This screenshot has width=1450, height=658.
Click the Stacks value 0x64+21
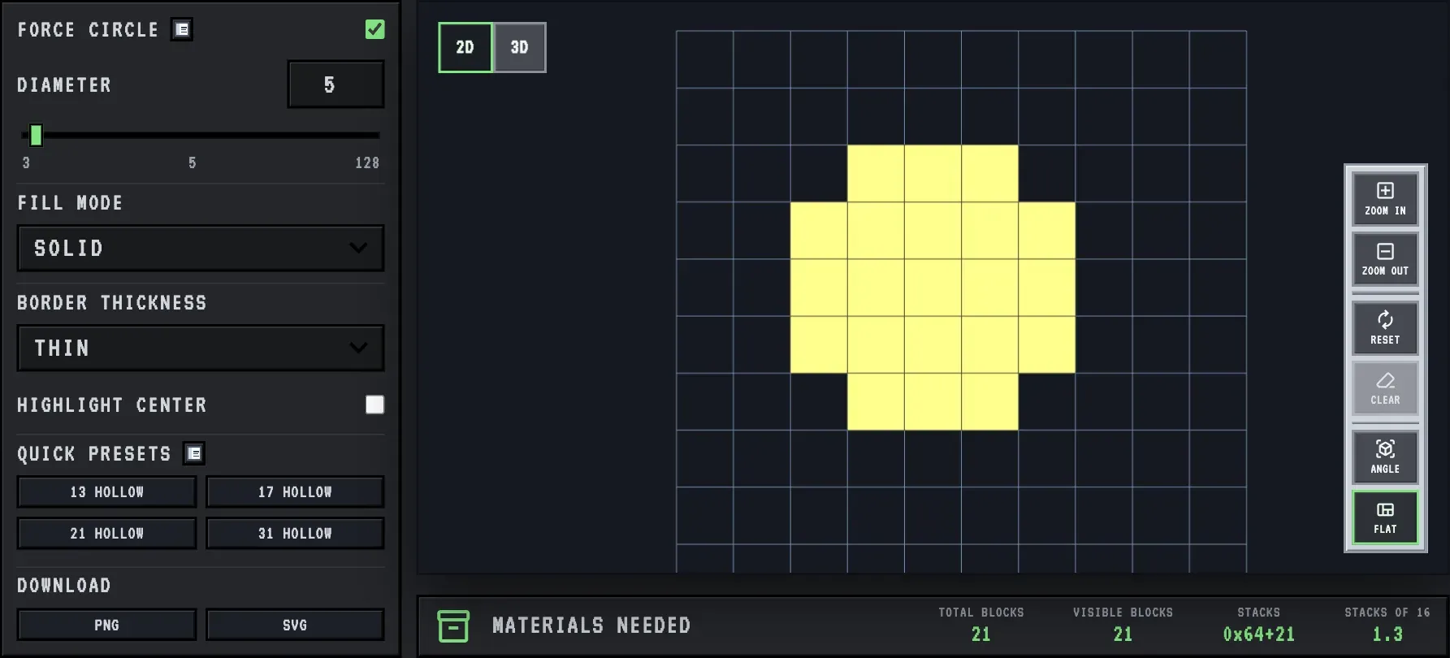click(x=1259, y=634)
